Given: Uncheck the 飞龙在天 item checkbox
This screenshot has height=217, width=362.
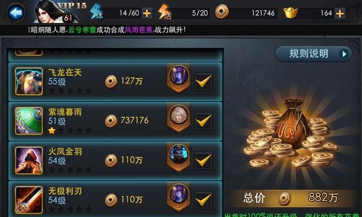Looking at the screenshot, I should pyautogui.click(x=204, y=81).
